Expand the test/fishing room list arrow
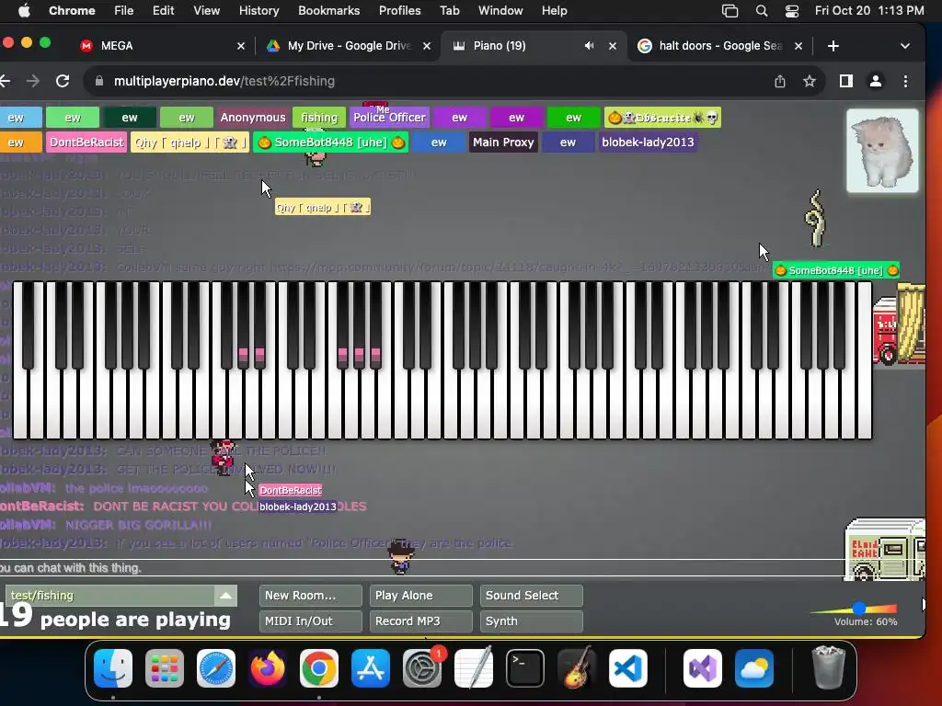Image resolution: width=942 pixels, height=706 pixels. point(226,596)
